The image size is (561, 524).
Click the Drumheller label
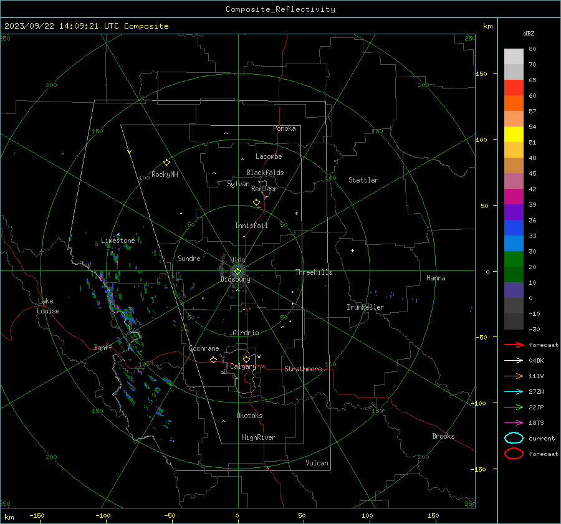tap(365, 307)
